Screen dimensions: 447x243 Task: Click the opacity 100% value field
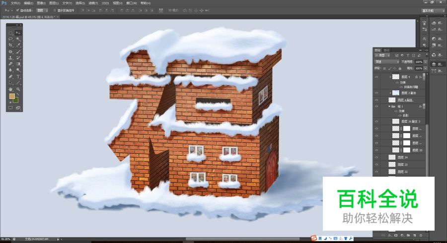419,61
